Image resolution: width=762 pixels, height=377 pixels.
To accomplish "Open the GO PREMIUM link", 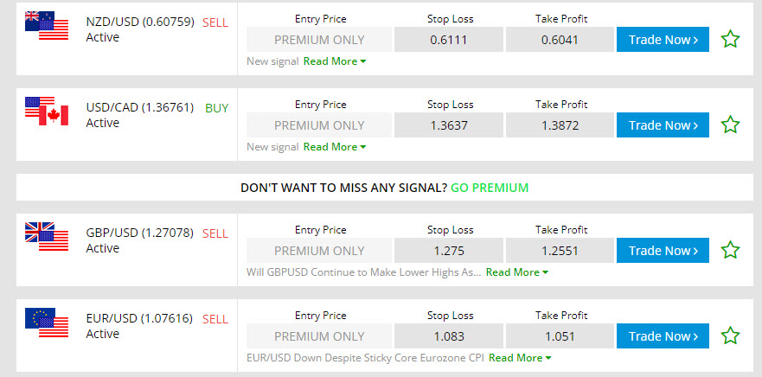I will 490,188.
